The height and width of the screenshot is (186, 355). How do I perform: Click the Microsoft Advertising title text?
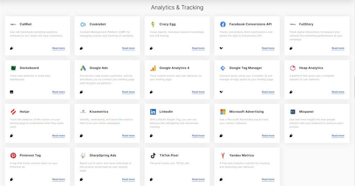tap(246, 112)
